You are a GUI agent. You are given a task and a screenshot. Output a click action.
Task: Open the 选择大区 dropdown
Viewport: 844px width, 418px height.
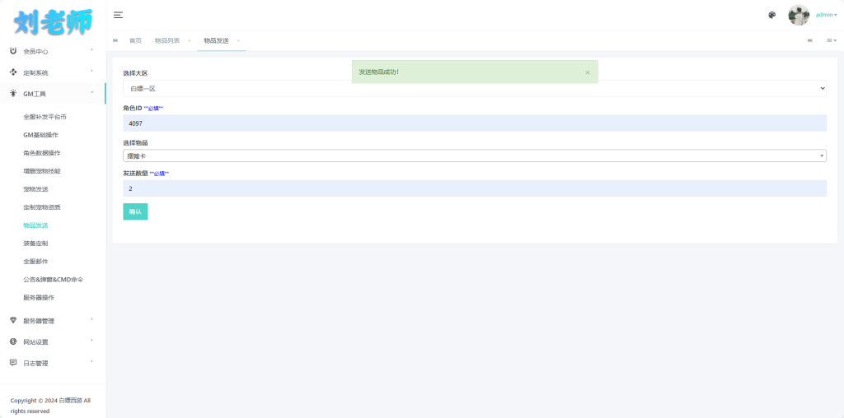point(475,89)
